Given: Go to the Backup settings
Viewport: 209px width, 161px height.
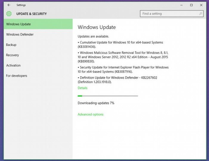Looking at the screenshot, I should (38, 45).
